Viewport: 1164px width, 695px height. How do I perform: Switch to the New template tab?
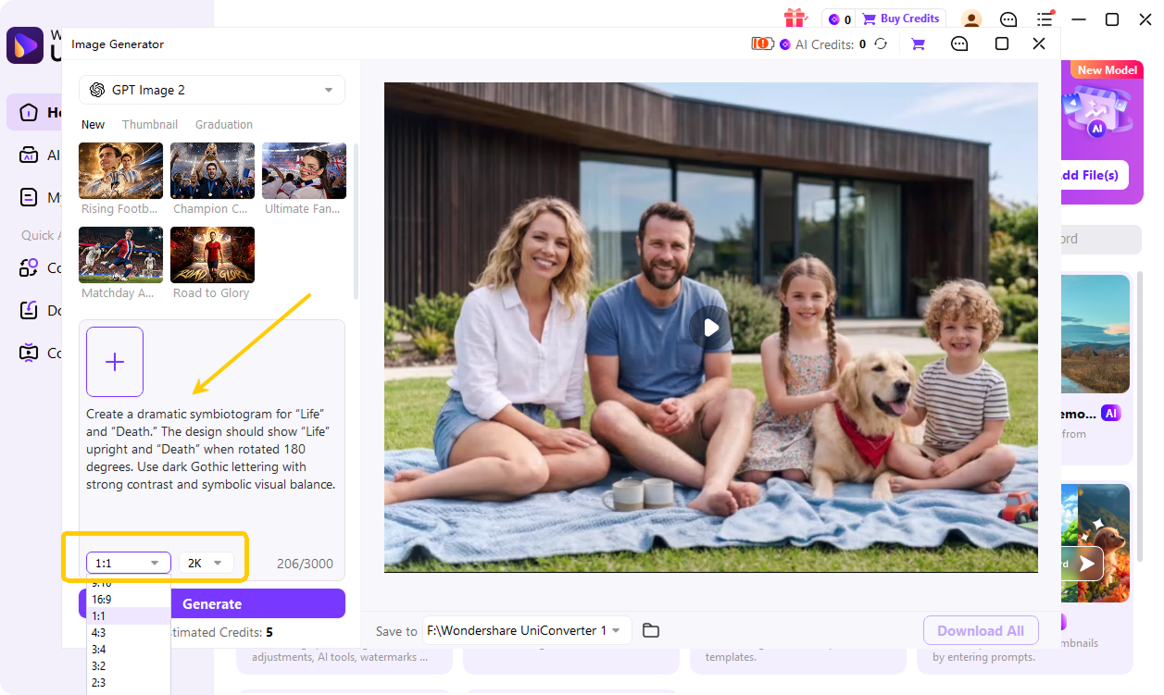click(93, 124)
